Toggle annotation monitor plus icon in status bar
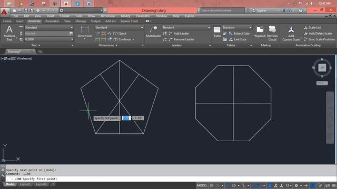The width and height of the screenshot is (337, 189). (x=306, y=185)
